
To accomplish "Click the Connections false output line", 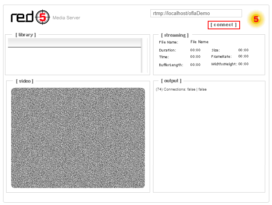I will coord(181,89).
